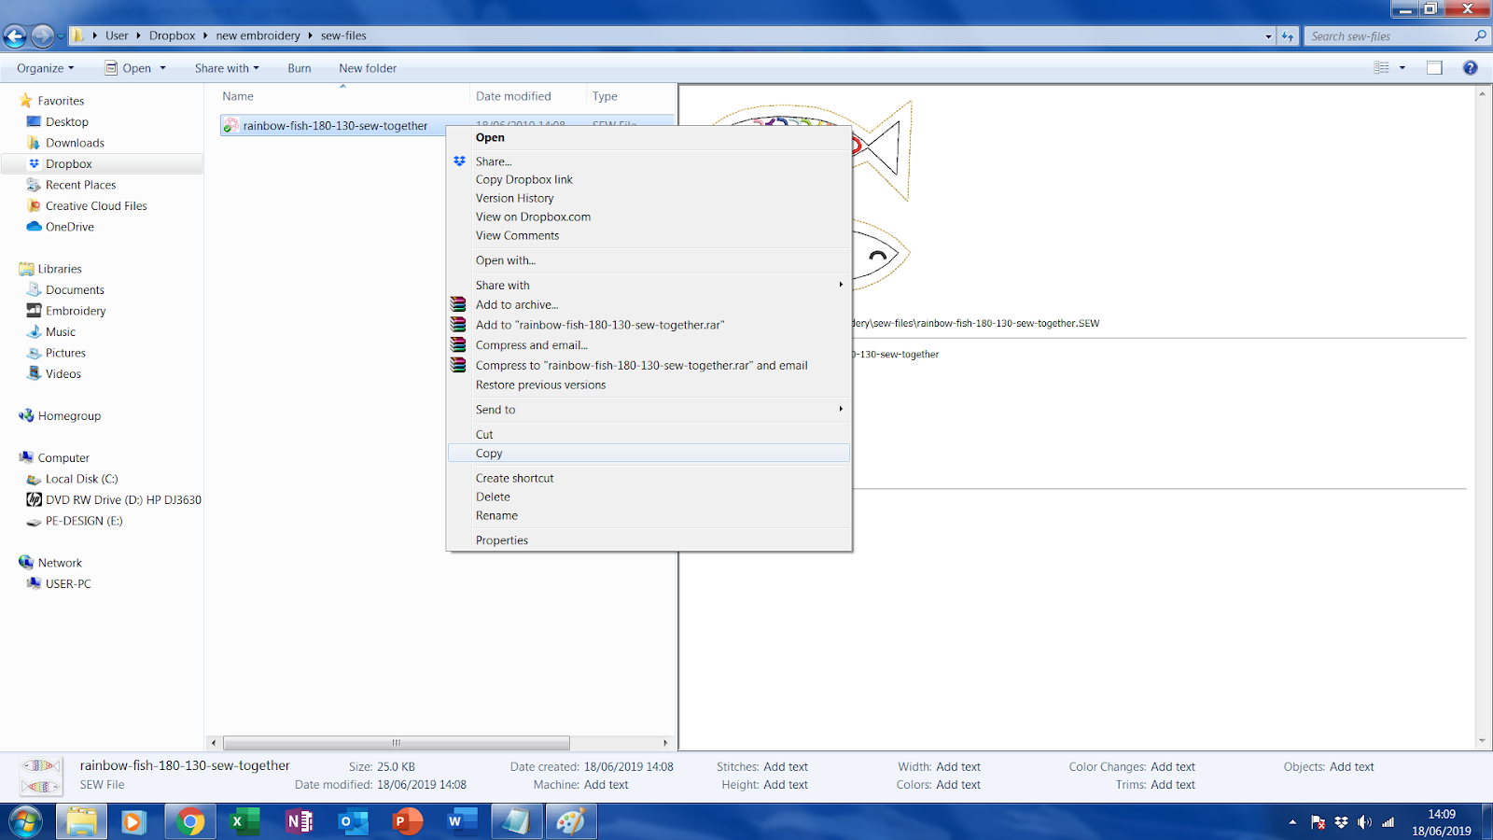Click the New folder button
The image size is (1493, 840).
click(368, 68)
